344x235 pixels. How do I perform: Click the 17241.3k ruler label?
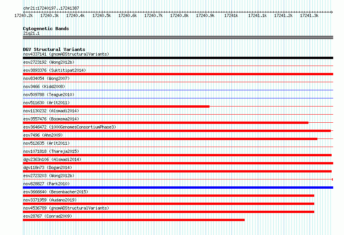click(x=309, y=15)
